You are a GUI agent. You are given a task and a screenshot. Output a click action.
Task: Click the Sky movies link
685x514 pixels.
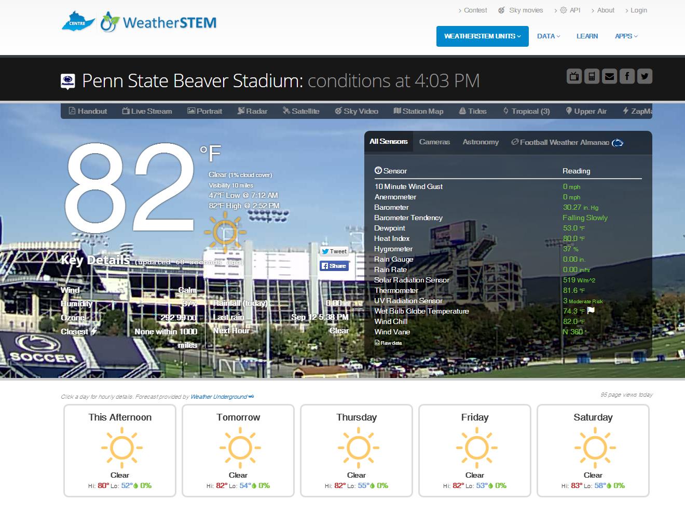pos(520,10)
